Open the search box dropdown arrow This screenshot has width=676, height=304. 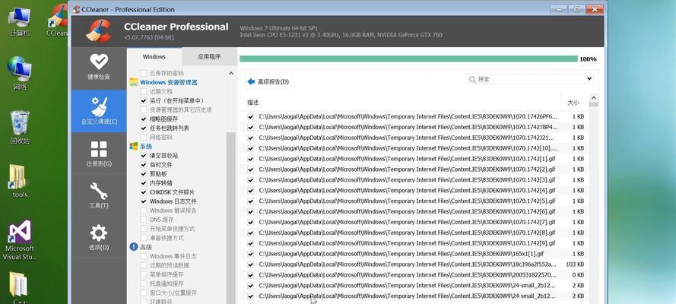pos(589,79)
